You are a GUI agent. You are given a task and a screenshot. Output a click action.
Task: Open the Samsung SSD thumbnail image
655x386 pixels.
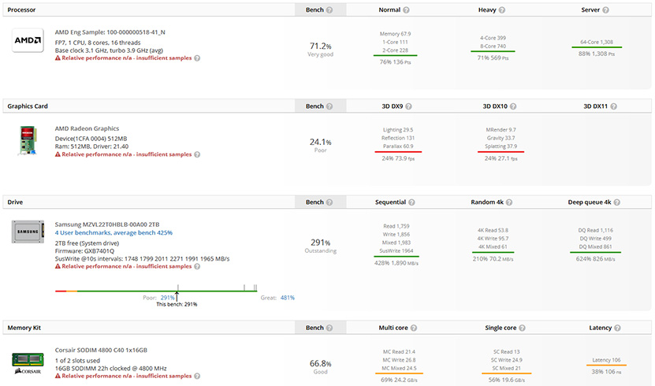(x=28, y=232)
